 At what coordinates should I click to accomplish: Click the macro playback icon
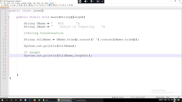pyautogui.click(x=68, y=5)
